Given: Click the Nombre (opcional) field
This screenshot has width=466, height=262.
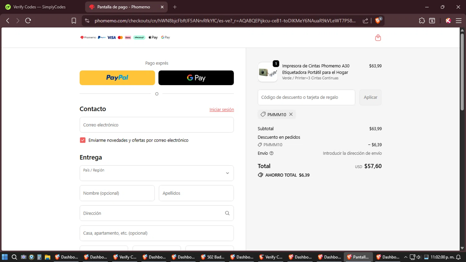Looking at the screenshot, I should pos(117,193).
